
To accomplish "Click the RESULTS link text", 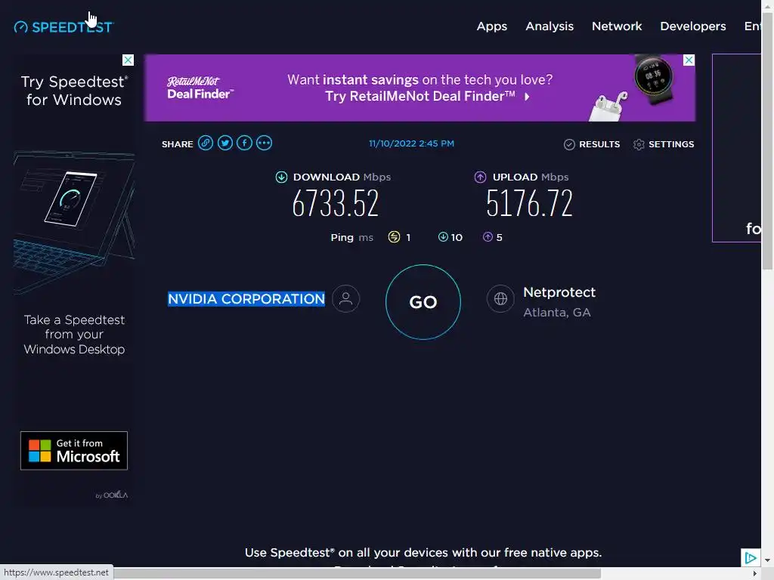I will click(599, 144).
